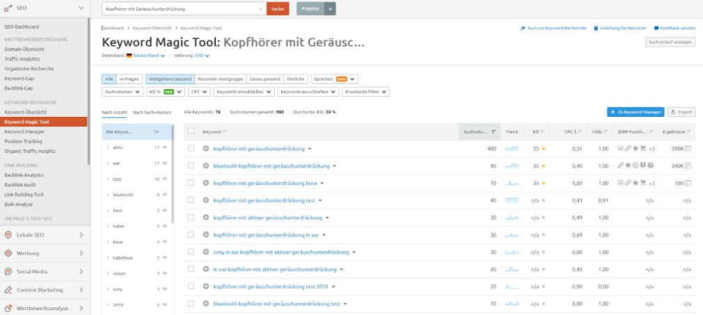Sort by KD column header icon
703x315 pixels.
542,131
